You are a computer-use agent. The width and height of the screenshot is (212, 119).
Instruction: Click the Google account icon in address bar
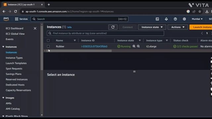188,12
